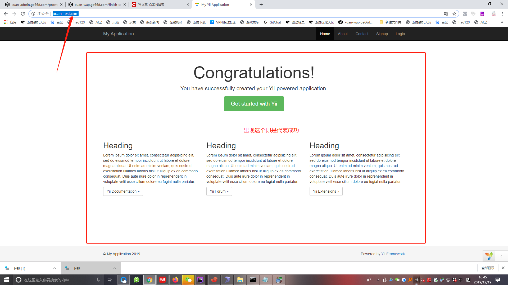
Task: Open new tab with plus icon
Action: tap(261, 4)
